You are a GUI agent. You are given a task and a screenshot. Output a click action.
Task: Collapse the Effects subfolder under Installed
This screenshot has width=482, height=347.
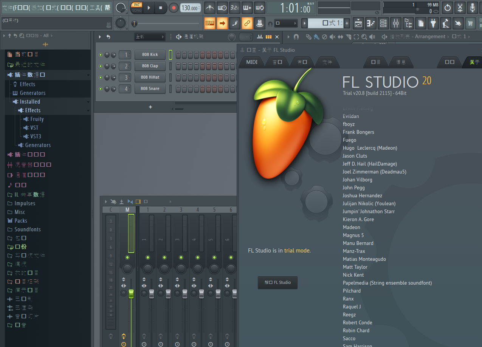click(88, 111)
